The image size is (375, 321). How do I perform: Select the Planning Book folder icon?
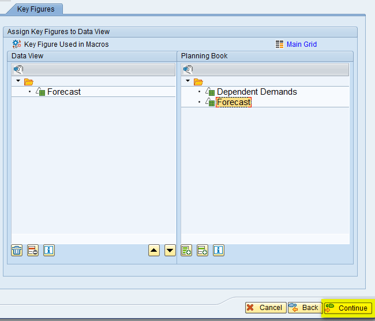[x=198, y=82]
